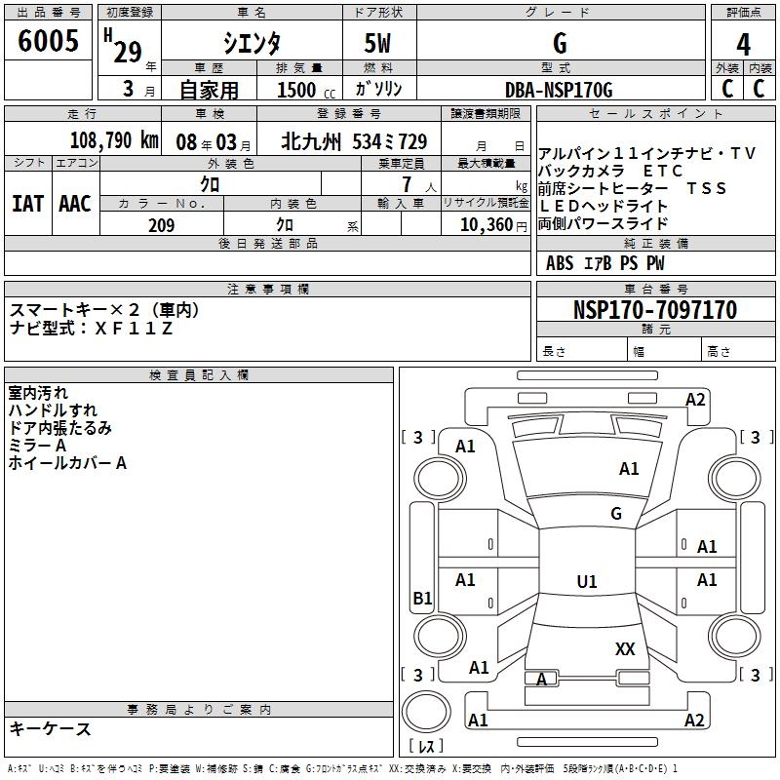Click the boxed A mark at the car's rear

542,679
